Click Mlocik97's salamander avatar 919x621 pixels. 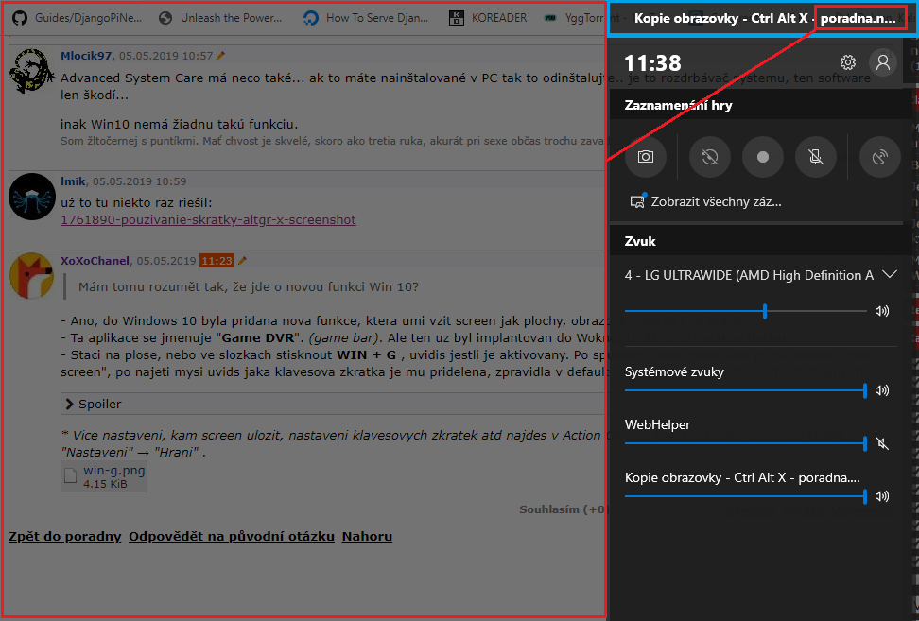tap(32, 71)
